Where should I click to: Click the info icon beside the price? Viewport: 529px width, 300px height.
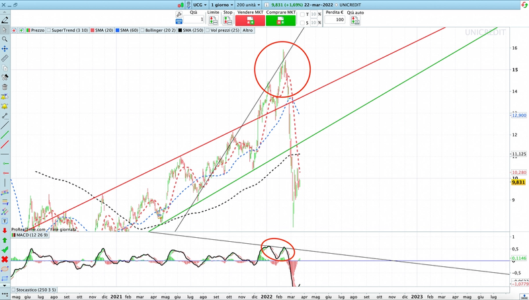coord(267,5)
